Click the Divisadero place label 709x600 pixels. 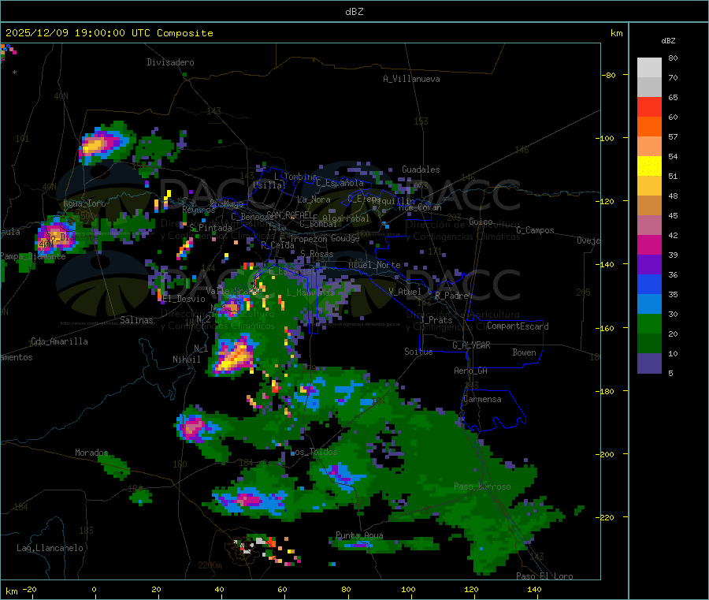tap(170, 62)
